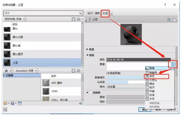Click the plus tab to add an asset
Viewport: 181px width, 116px height.
(x=111, y=14)
